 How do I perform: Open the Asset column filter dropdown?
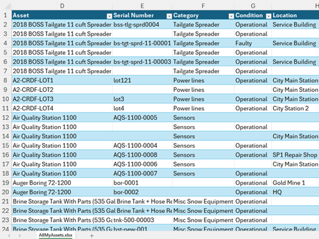pos(109,16)
